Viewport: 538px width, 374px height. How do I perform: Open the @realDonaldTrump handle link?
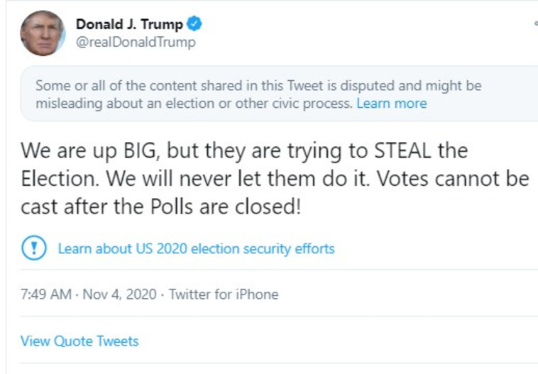click(136, 42)
